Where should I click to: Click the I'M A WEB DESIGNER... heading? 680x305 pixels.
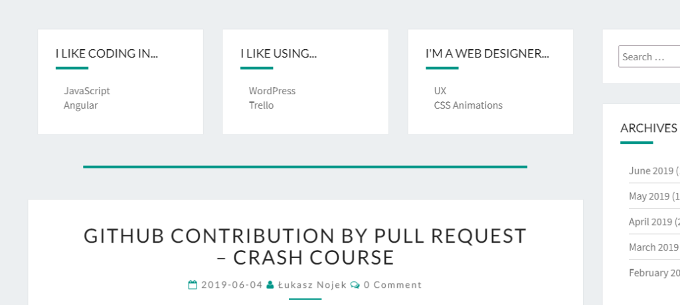pos(487,54)
